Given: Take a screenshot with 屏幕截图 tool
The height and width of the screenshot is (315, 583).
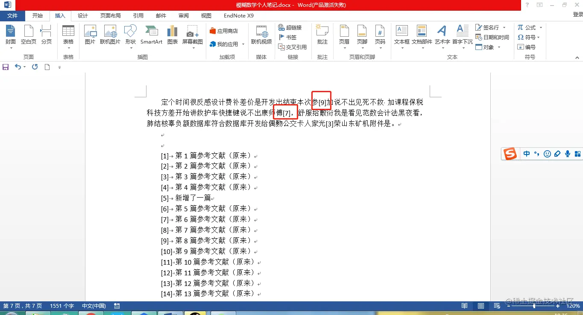Looking at the screenshot, I should click(192, 35).
